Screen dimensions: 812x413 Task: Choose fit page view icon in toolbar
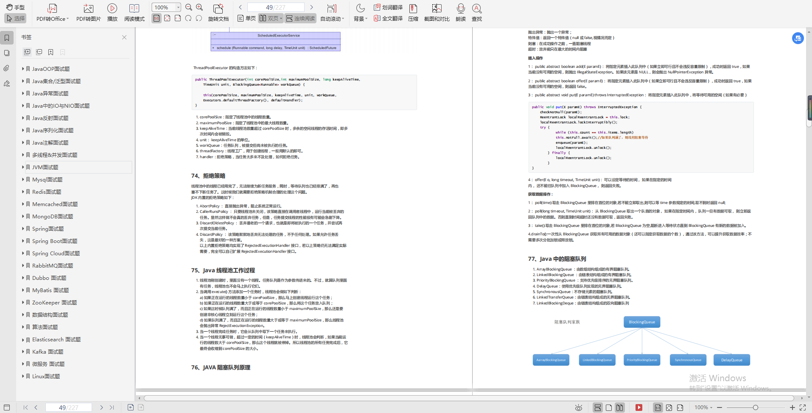click(167, 18)
